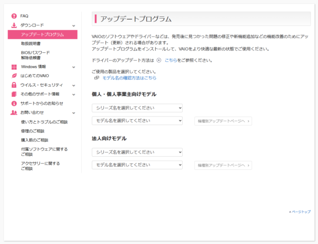This screenshot has width=318, height=244.
Task: Click the お問い合わせ menu label
Action: click(x=32, y=113)
